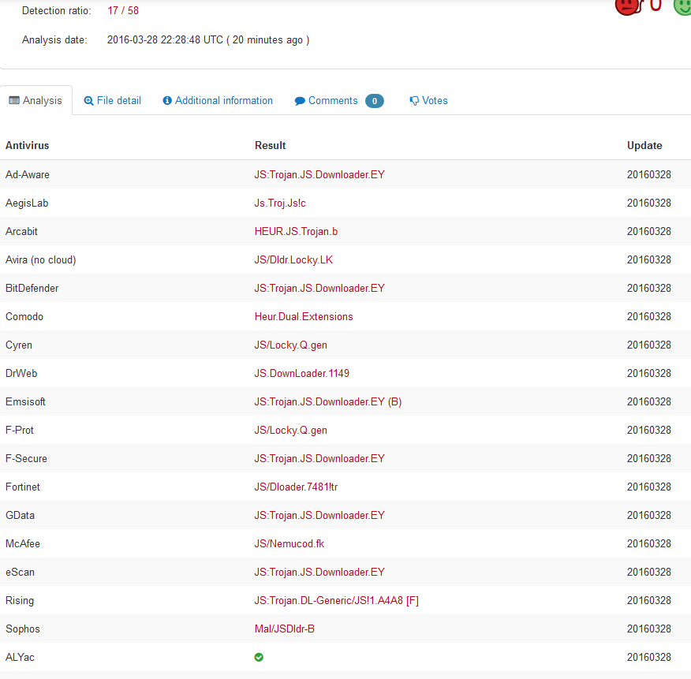Screen dimensions: 691x679
Task: Click the table icon beside Analysis
Action: tap(14, 100)
